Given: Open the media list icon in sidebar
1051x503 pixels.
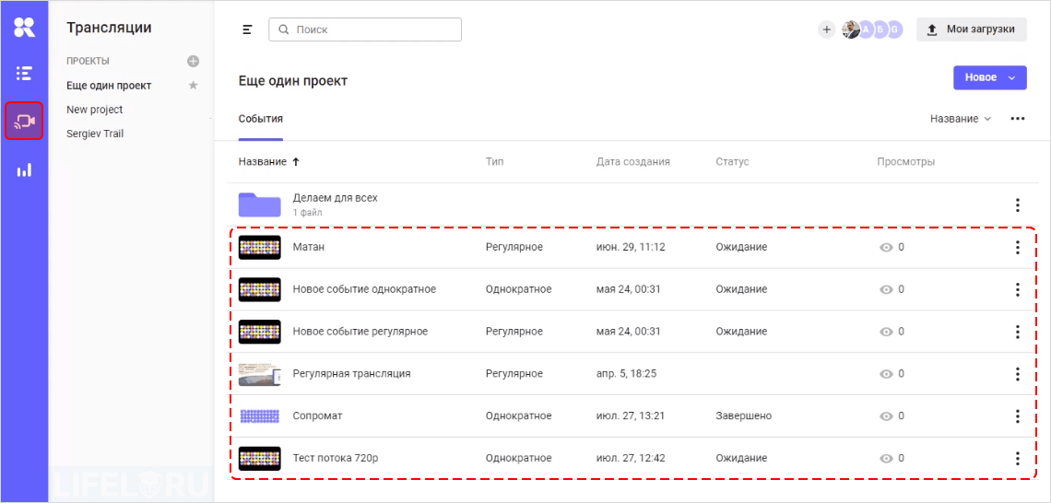Looking at the screenshot, I should coord(24,73).
